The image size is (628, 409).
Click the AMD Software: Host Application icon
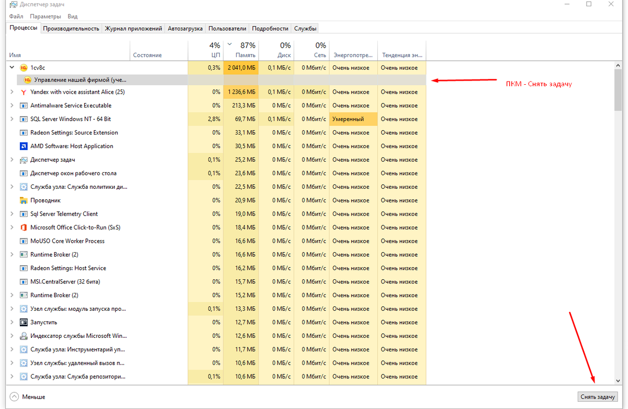click(23, 146)
